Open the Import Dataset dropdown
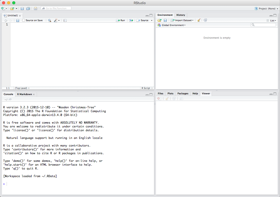Screen dimensions: 280x197 pos(182,20)
